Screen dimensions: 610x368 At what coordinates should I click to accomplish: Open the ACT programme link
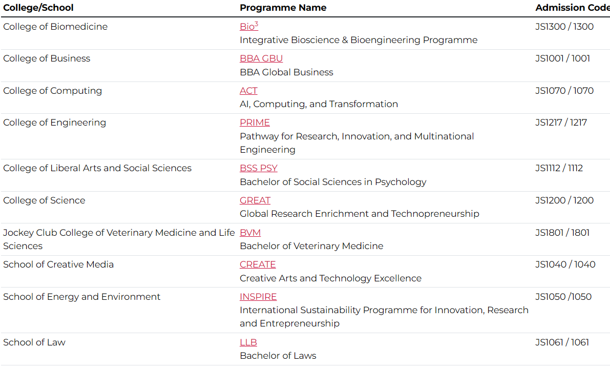click(x=248, y=91)
